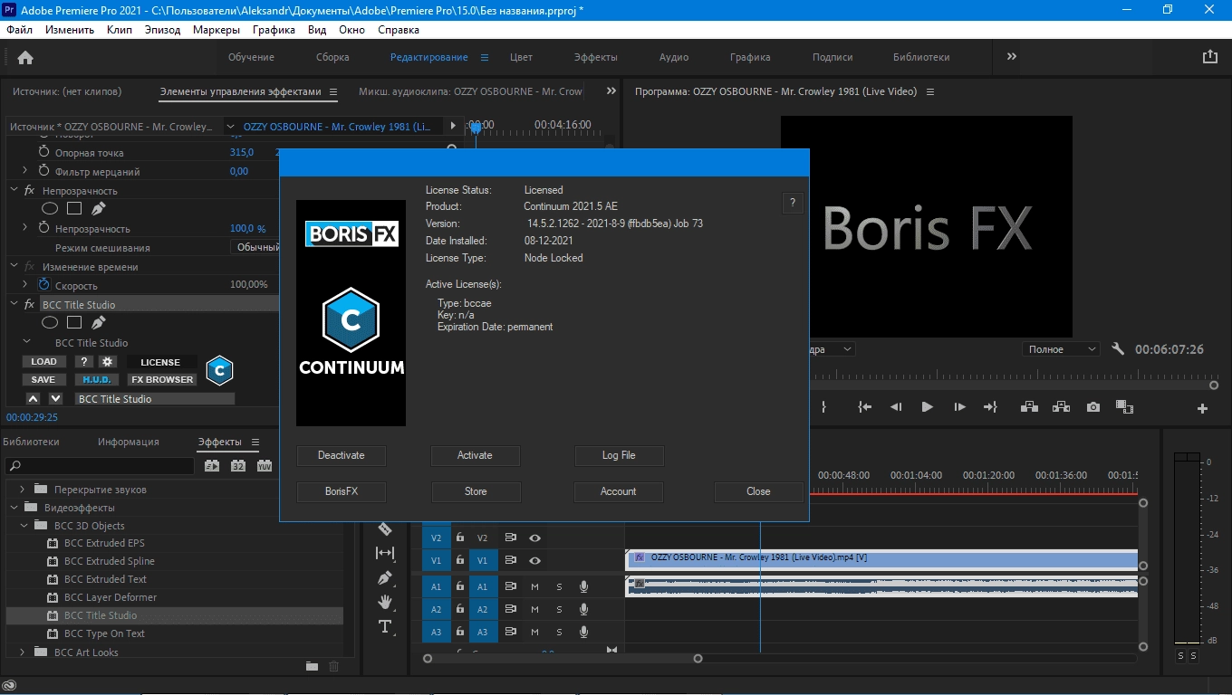Click the Activate button
1232x695 pixels.
[475, 455]
